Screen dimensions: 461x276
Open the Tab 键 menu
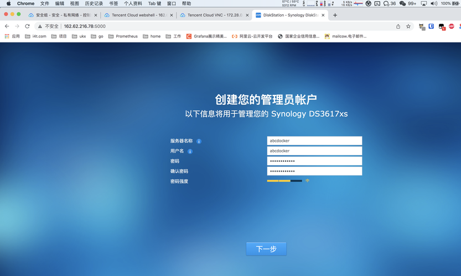tap(154, 3)
